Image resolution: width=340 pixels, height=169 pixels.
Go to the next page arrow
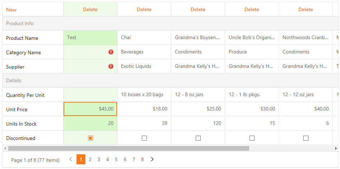[152, 159]
